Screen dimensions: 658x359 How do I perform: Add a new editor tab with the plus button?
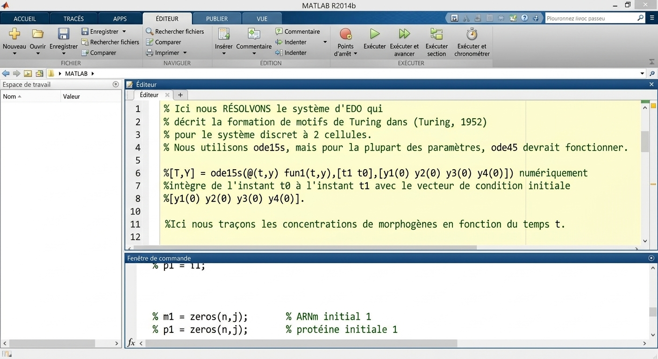click(x=180, y=95)
